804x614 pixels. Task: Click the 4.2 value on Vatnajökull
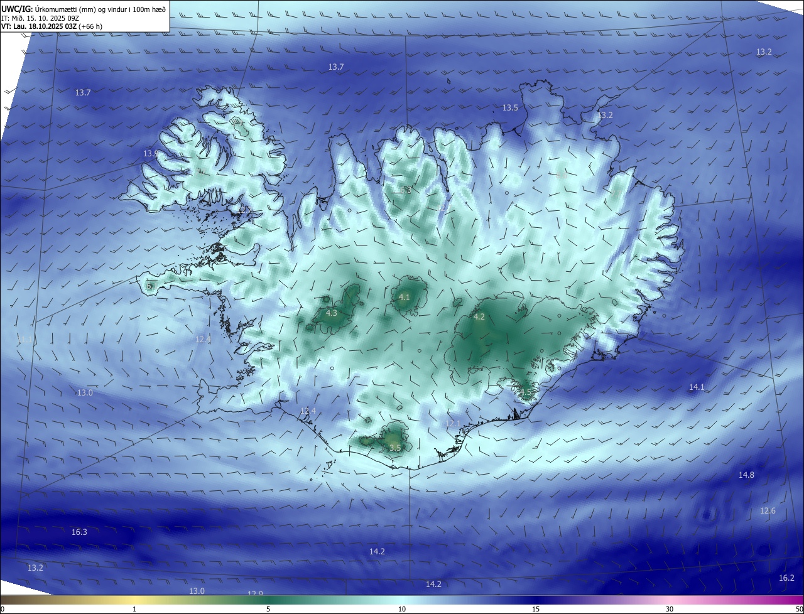pos(479,317)
